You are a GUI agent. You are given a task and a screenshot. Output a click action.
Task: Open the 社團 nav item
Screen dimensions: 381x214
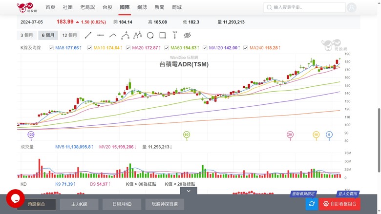[x=67, y=7]
